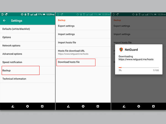Tap recent apps square on the right phone
The image size is (166, 124).
click(153, 106)
